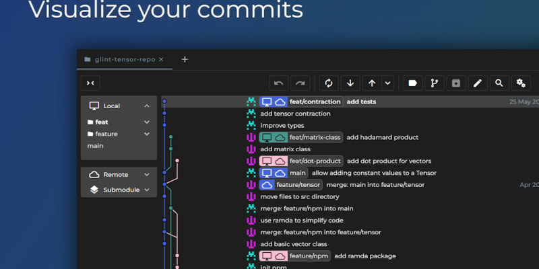
Task: Click the undo toolbar icon
Action: (278, 83)
